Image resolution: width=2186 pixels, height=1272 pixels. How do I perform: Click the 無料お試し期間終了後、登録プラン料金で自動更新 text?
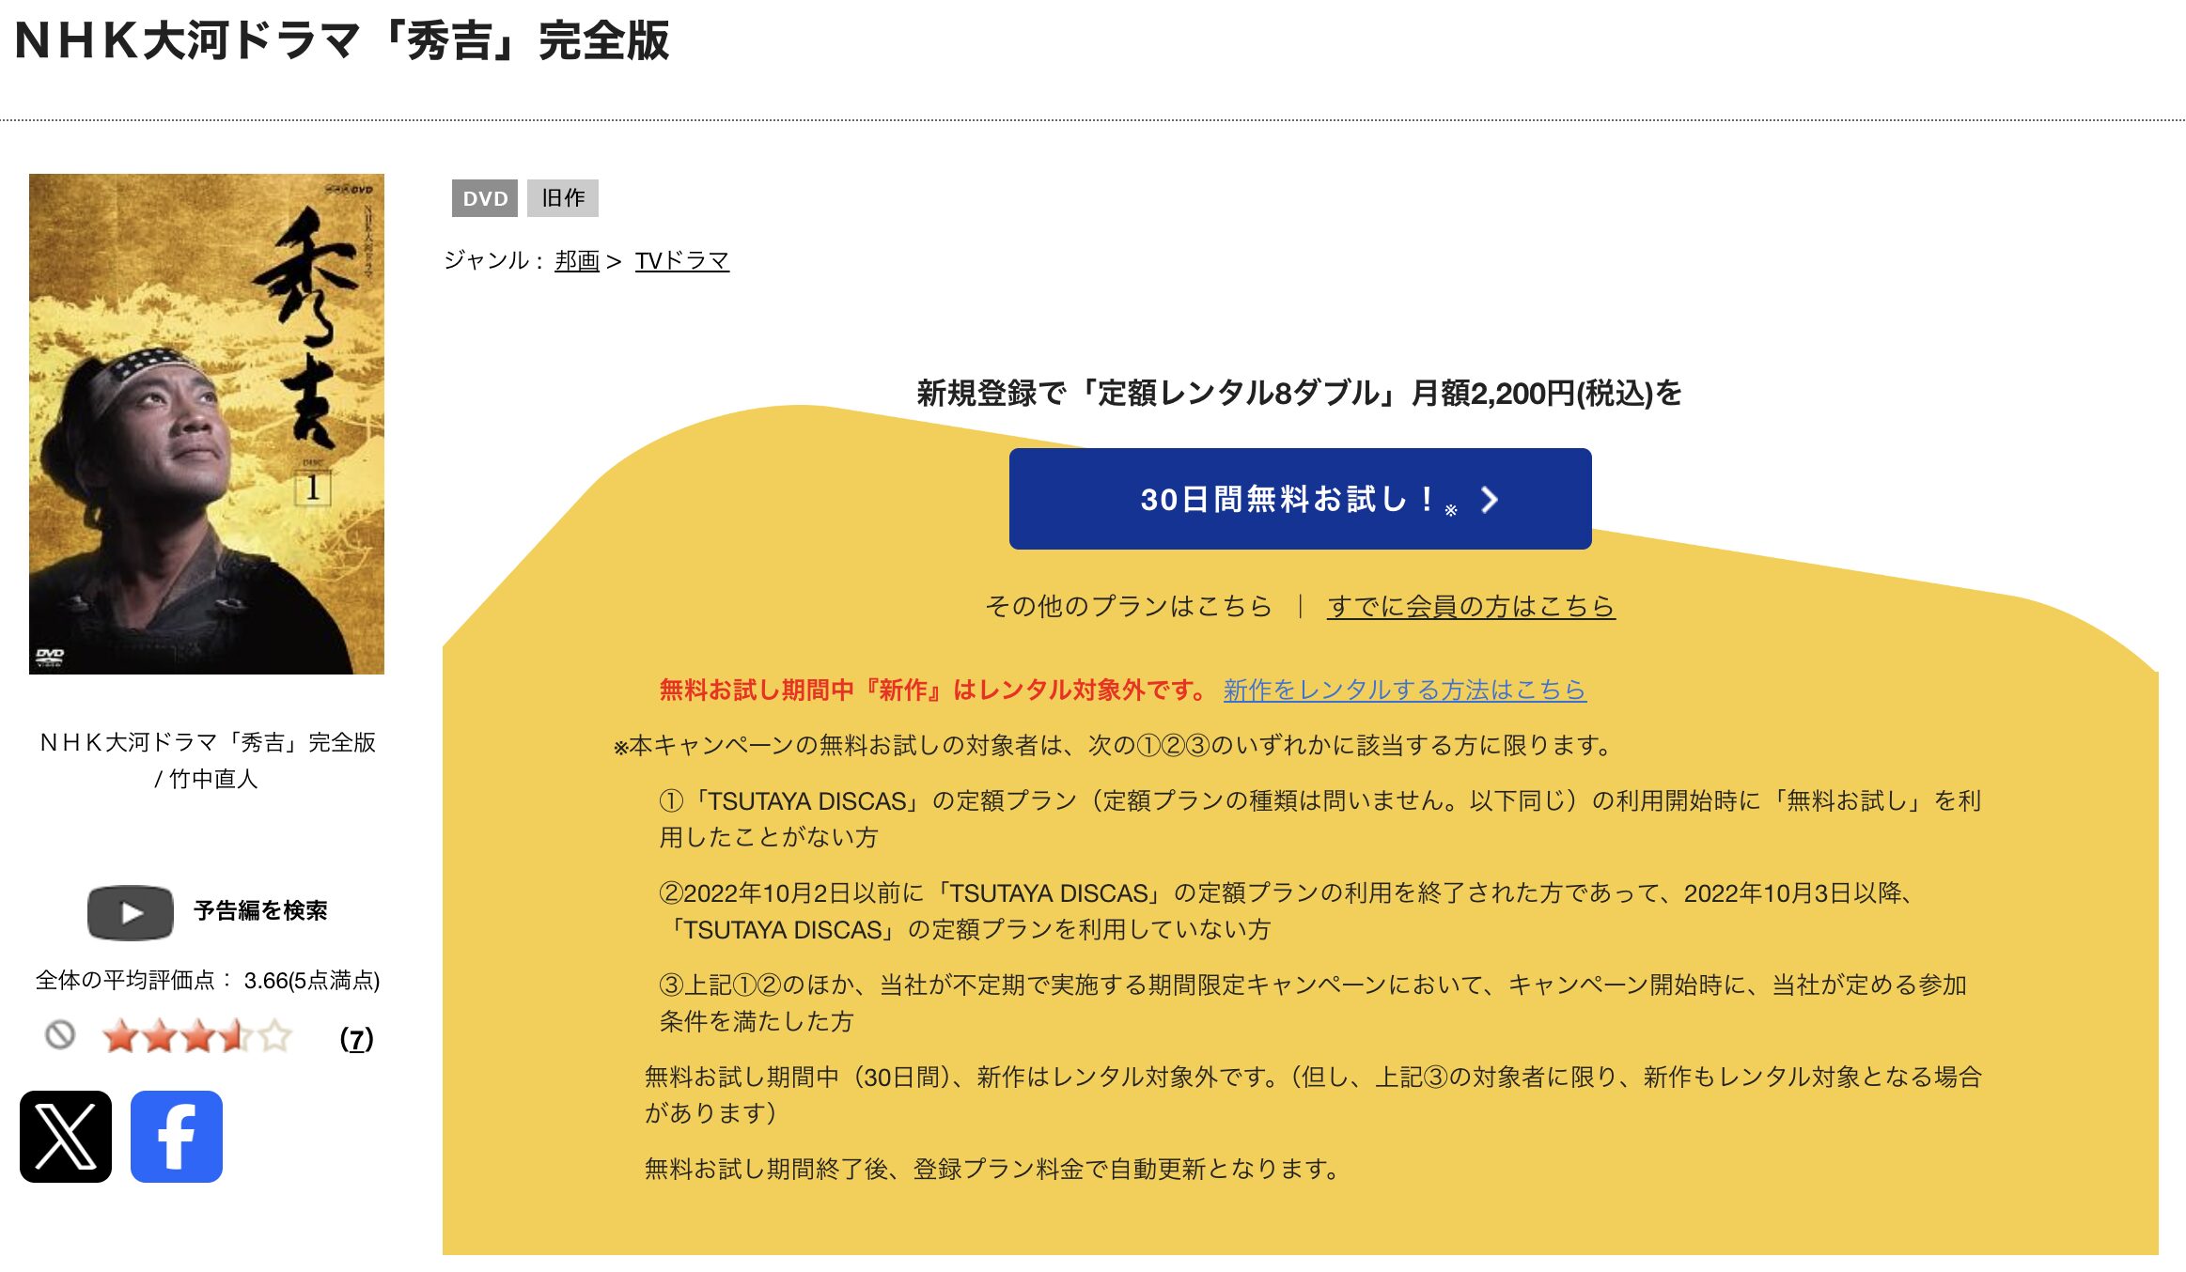click(x=992, y=1169)
